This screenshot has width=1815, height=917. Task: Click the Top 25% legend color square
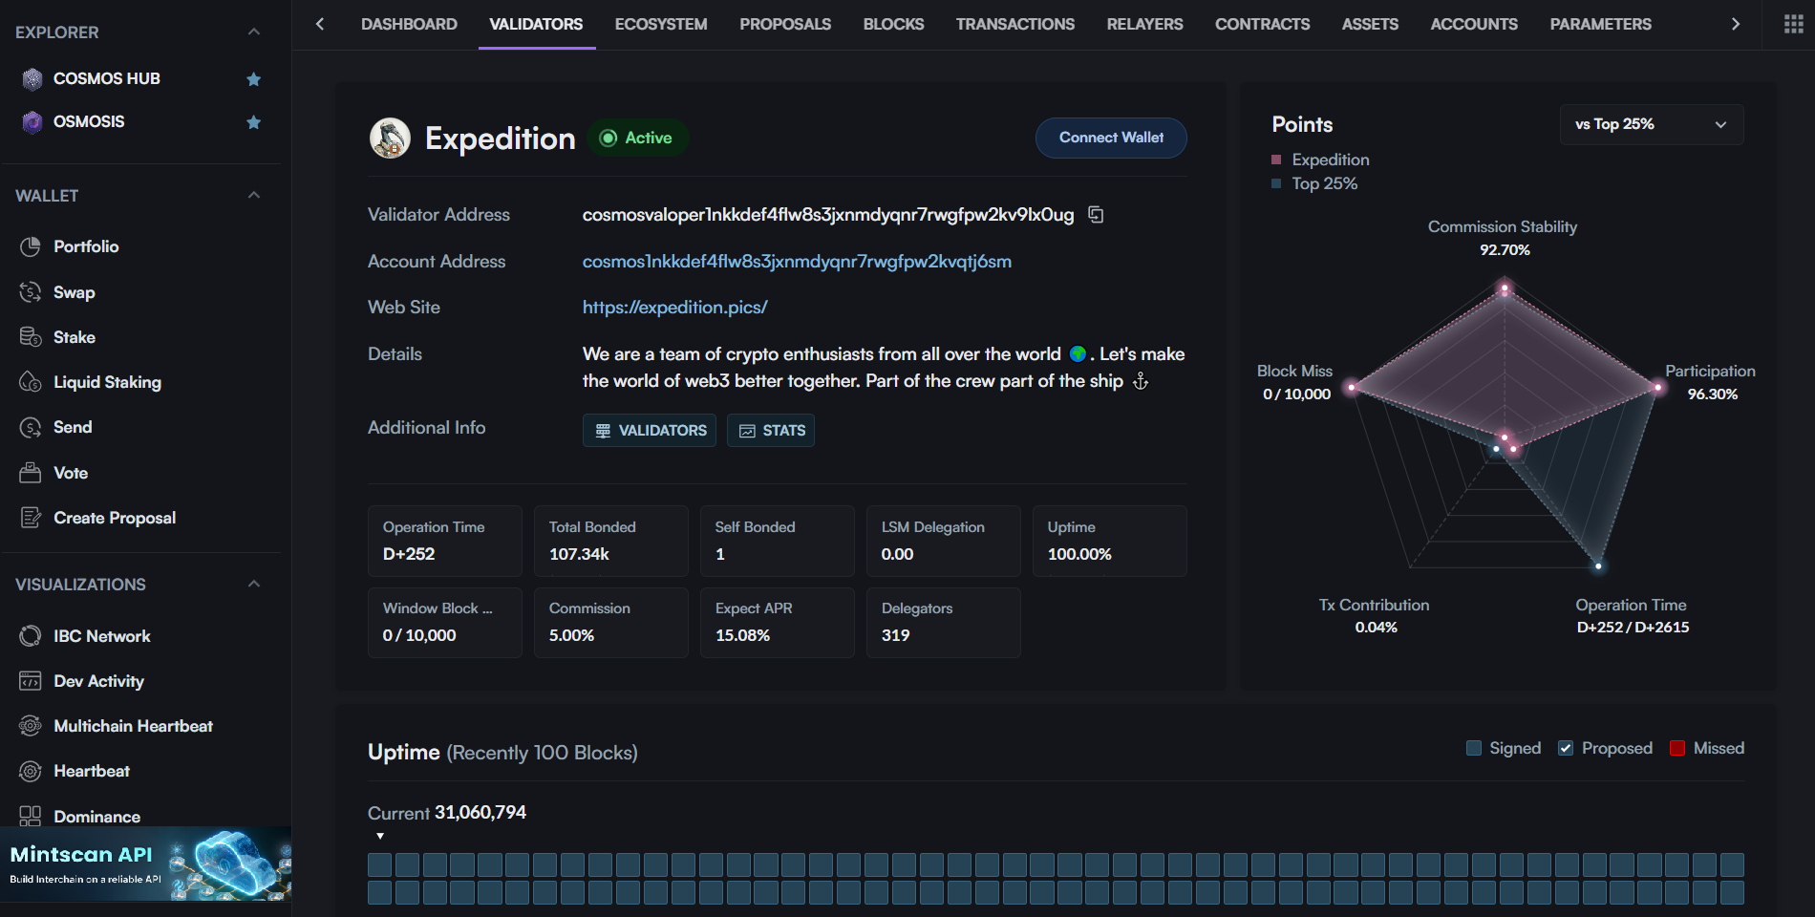(1276, 183)
